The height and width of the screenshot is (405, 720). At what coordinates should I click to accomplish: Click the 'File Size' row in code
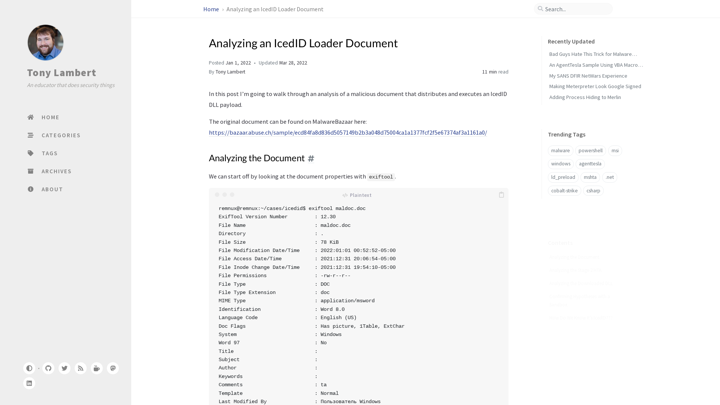279,242
